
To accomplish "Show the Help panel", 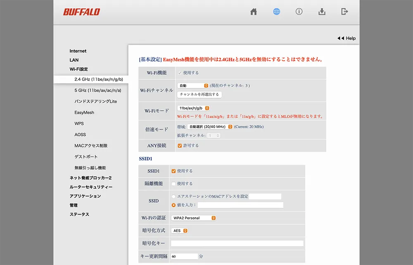I will click(347, 38).
